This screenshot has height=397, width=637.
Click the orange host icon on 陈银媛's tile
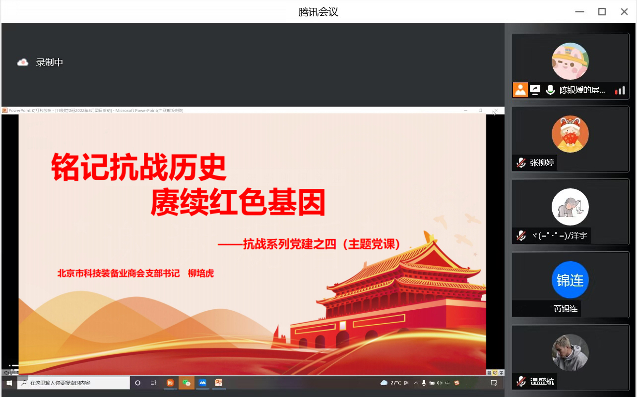[x=520, y=90]
